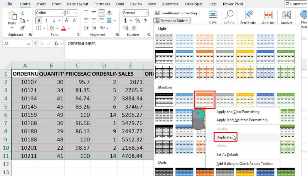Open the Page Layout tab
The width and height of the screenshot is (307, 176).
(x=78, y=4)
